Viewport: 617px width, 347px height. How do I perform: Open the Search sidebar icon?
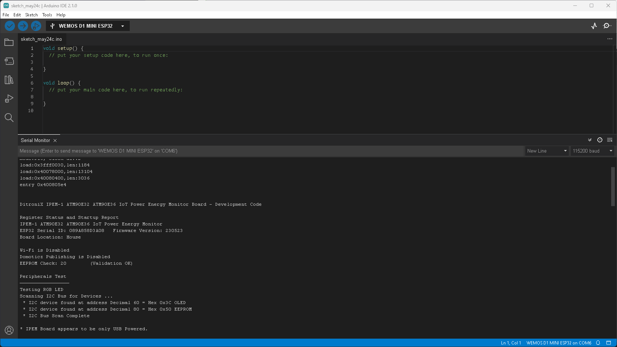click(9, 117)
